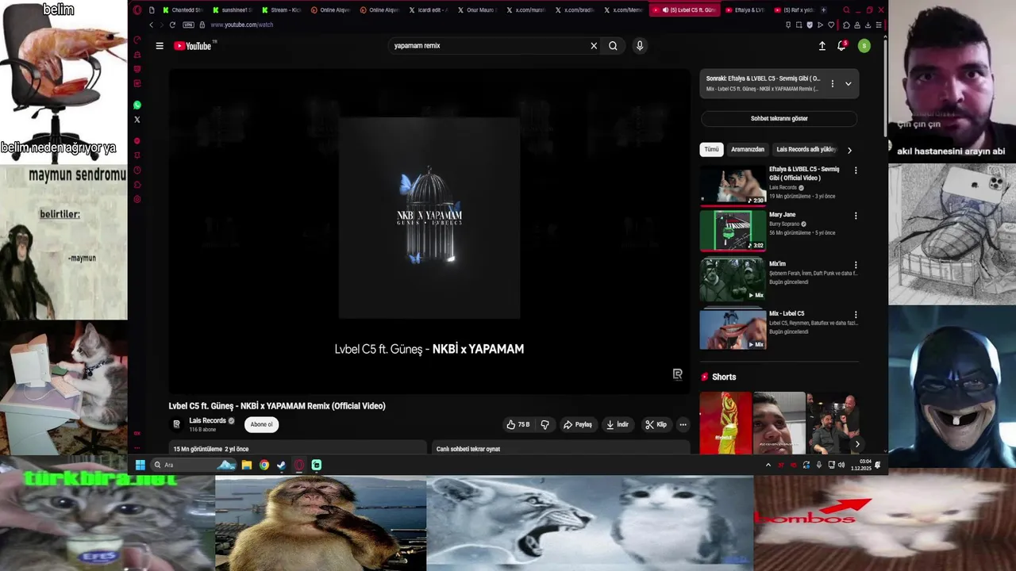Open the Windows Start menu
The height and width of the screenshot is (571, 1016).
point(140,465)
